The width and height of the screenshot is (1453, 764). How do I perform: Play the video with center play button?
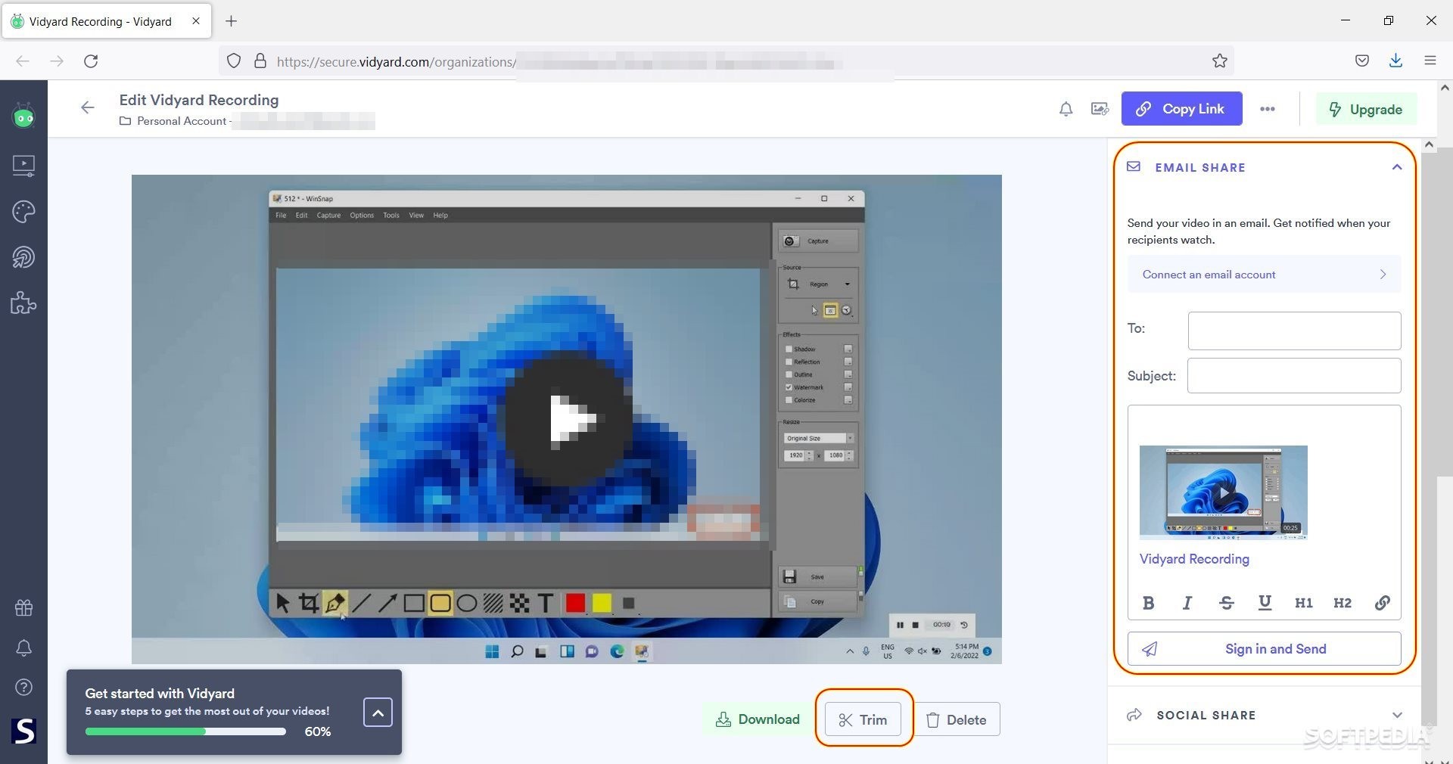coord(568,418)
